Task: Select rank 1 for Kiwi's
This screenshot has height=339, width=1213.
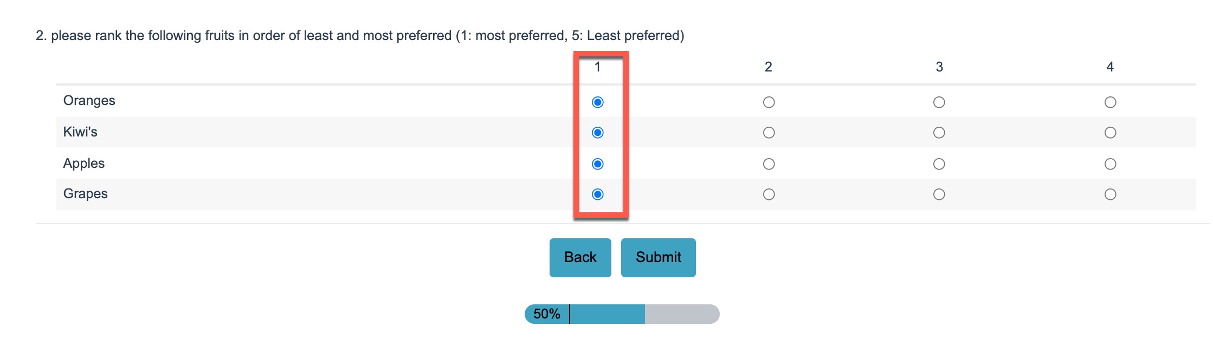Action: (597, 133)
